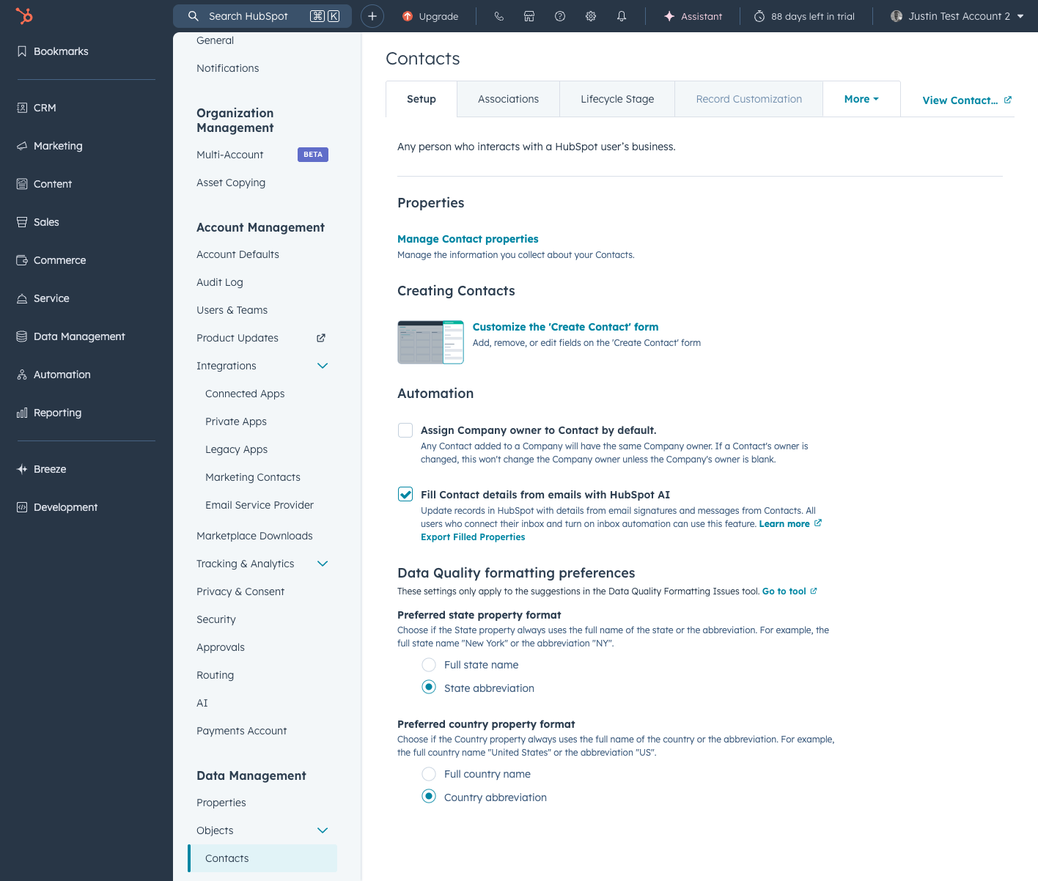Image resolution: width=1038 pixels, height=881 pixels.
Task: Open the Reporting chart section
Action: (50, 413)
